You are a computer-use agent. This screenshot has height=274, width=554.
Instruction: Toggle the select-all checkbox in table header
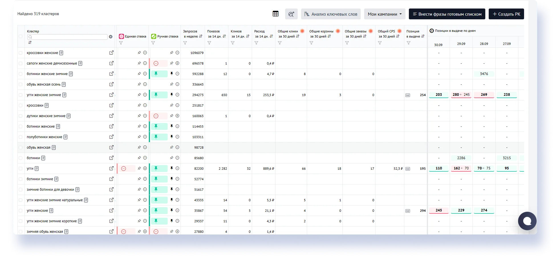pos(21,36)
